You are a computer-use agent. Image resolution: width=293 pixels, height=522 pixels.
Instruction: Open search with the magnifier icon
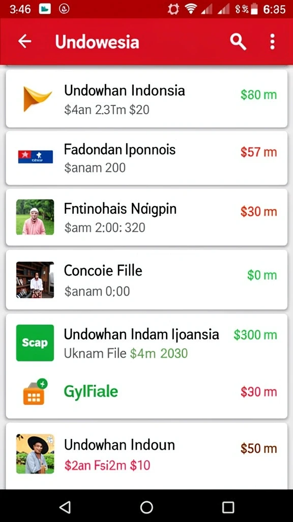(238, 42)
